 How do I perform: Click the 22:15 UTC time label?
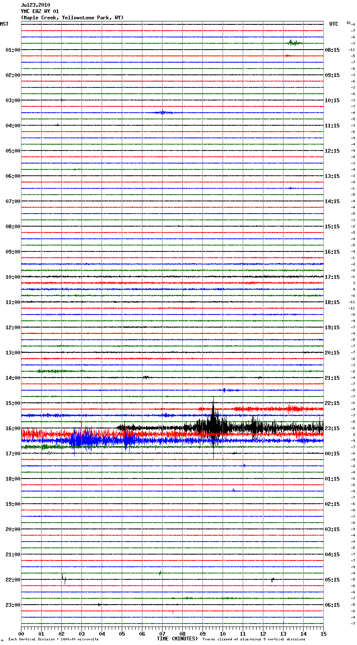332,403
